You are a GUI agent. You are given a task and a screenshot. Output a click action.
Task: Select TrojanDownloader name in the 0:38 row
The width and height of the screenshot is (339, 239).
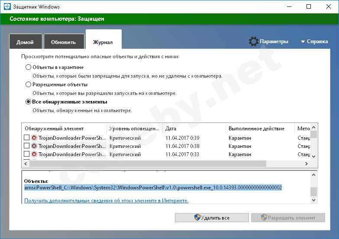pyautogui.click(x=72, y=146)
